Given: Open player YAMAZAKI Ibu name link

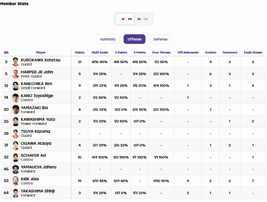Looking at the screenshot, I should tap(34, 107).
